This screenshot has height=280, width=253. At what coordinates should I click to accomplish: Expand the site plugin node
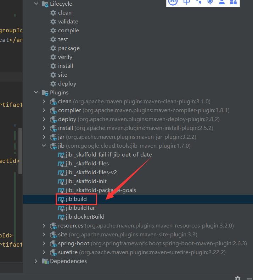pos(44,235)
